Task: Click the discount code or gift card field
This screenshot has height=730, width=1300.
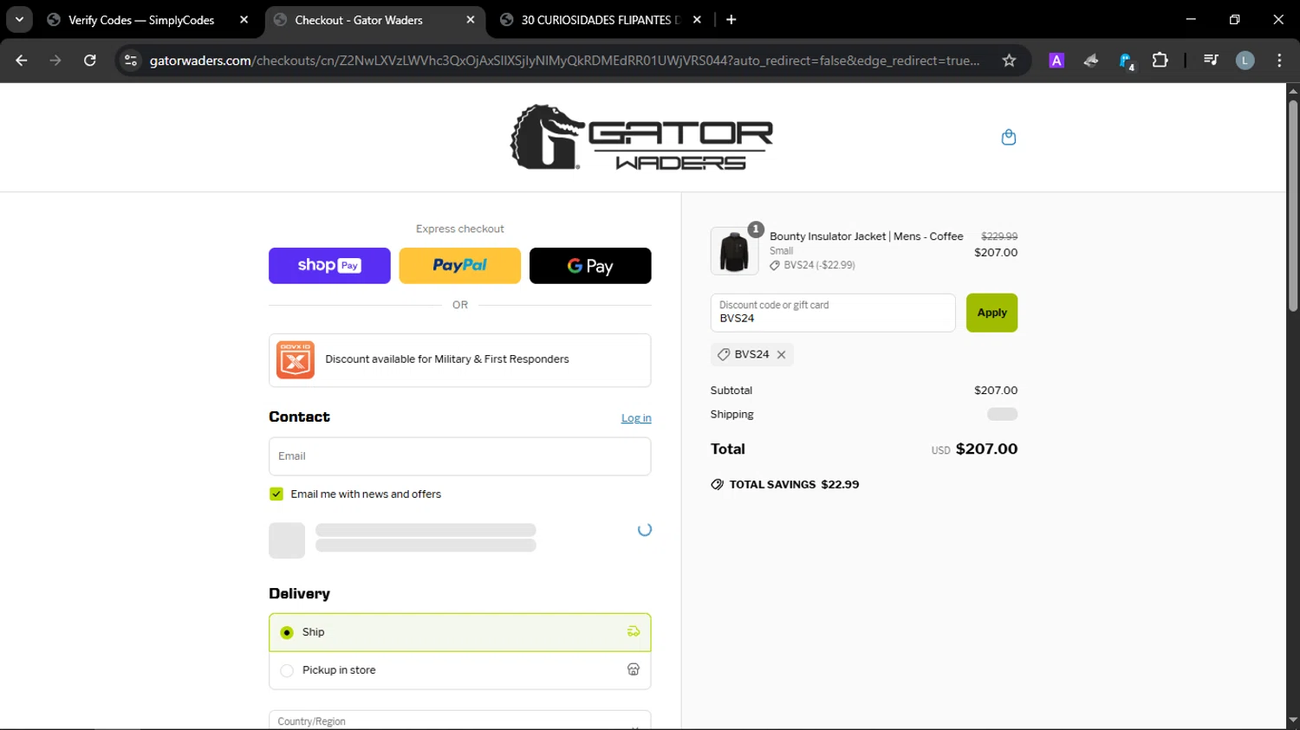Action: tap(833, 313)
